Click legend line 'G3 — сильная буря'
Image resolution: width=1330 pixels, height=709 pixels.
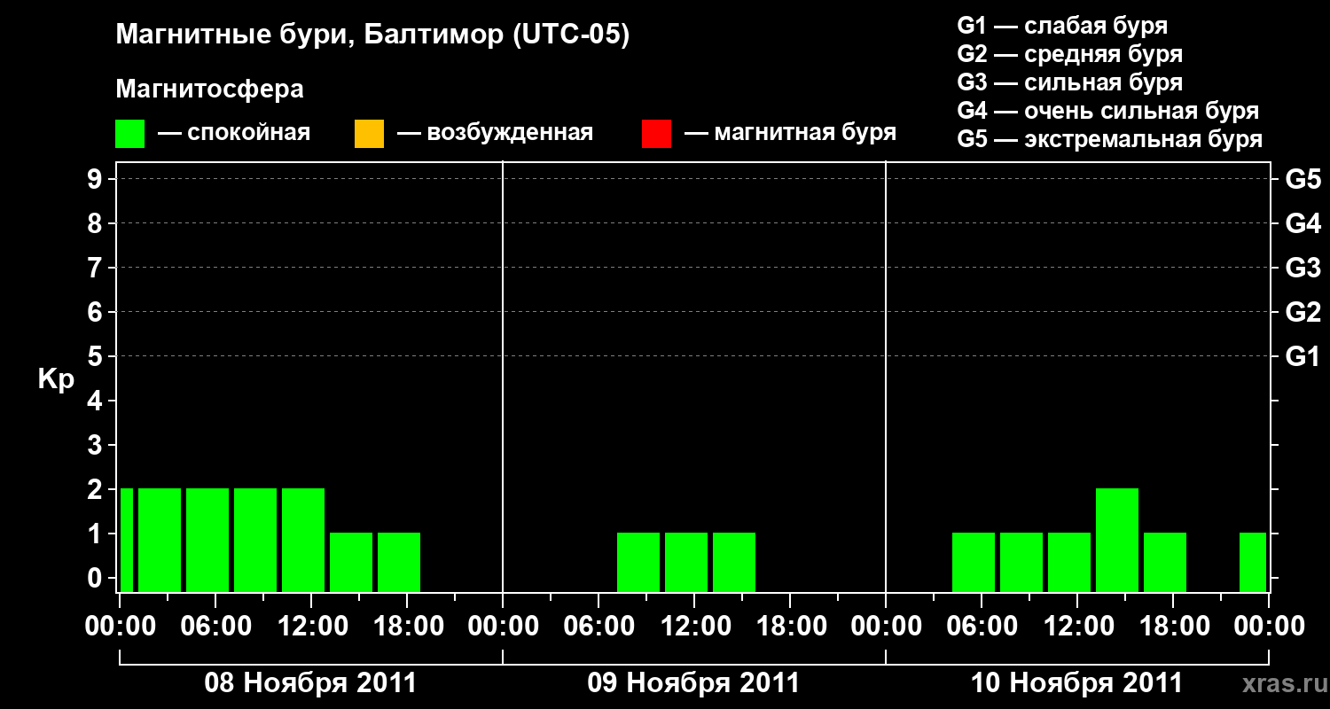[x=1070, y=82]
